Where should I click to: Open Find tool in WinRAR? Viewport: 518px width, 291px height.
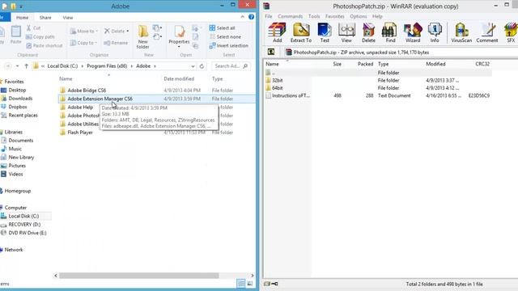[x=390, y=32]
